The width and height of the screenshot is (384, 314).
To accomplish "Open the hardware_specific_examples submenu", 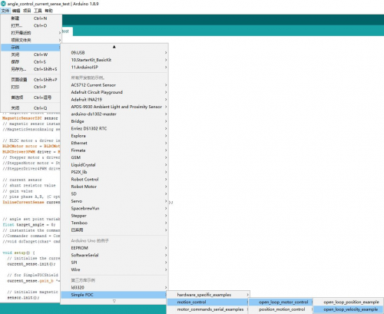I will [208, 295].
